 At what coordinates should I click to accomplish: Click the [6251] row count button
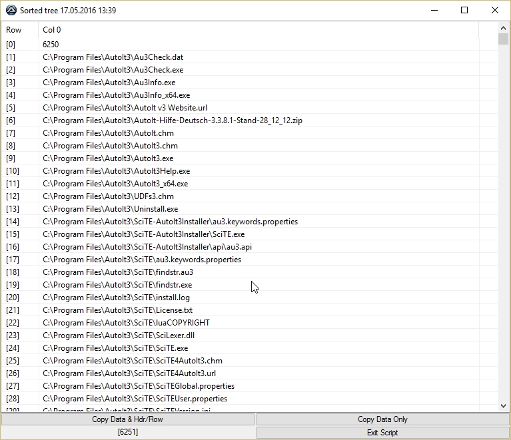click(127, 433)
